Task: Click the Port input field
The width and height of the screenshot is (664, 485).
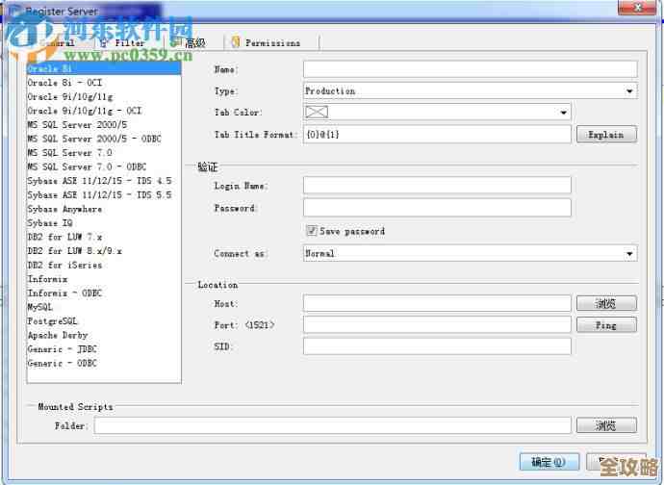Action: click(x=437, y=325)
